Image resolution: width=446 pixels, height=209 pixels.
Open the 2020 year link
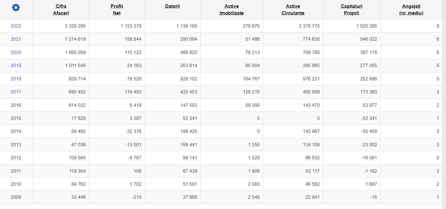[16, 52]
